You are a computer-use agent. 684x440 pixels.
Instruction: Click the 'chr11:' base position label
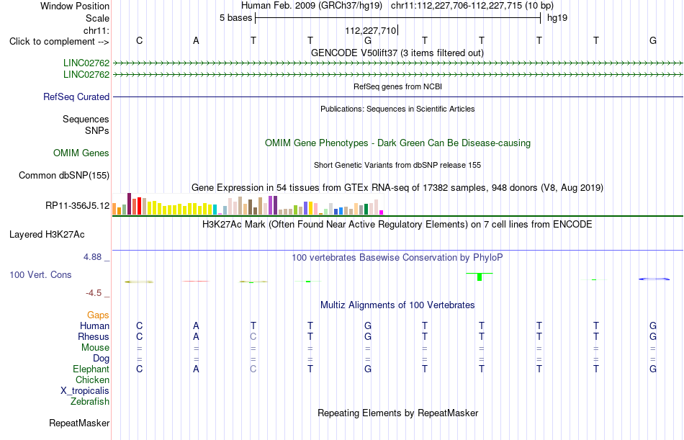[x=96, y=30]
